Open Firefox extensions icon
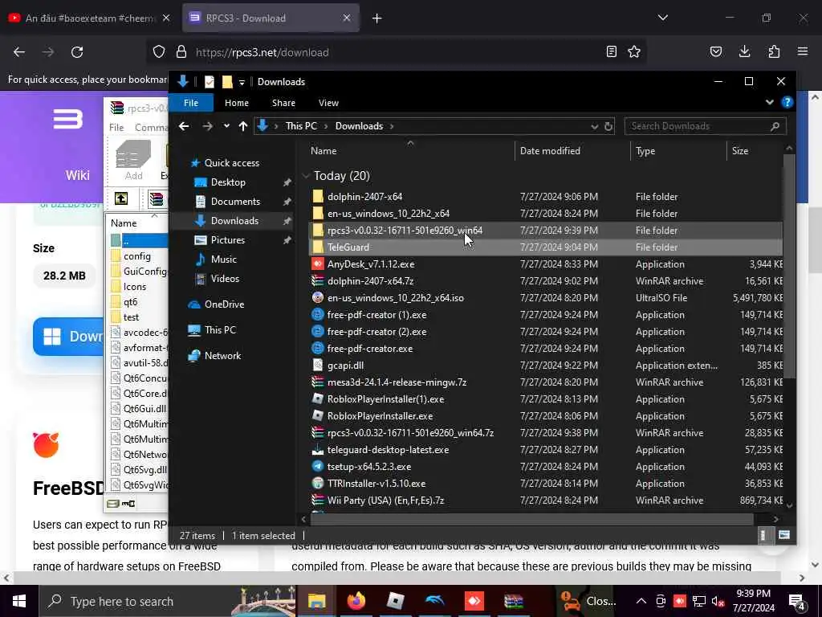Viewport: 822px width, 617px height. click(x=774, y=51)
